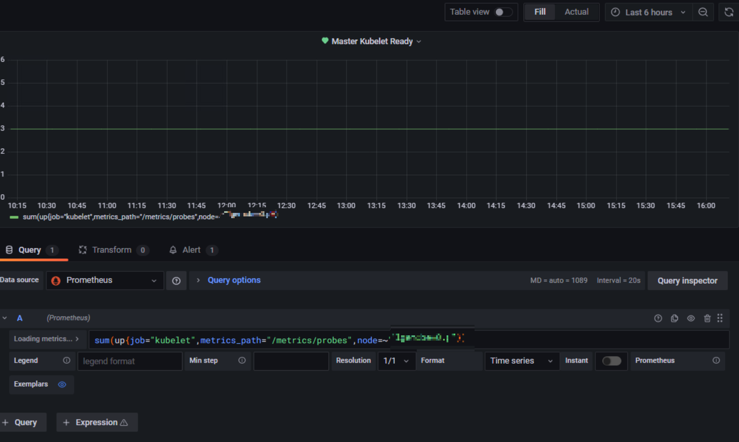Click the Transform tab icon
The image size is (739, 442).
click(83, 250)
